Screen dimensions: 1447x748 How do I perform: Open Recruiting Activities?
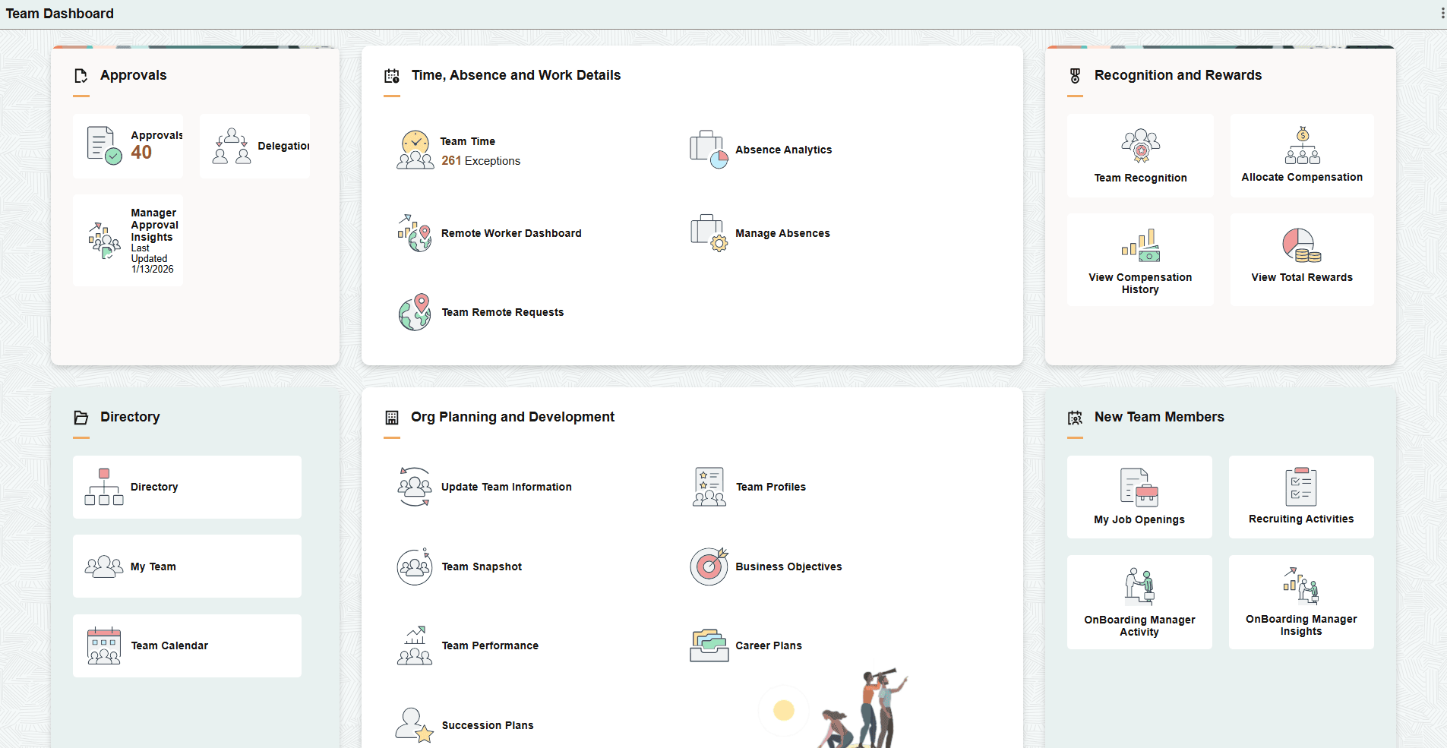click(1301, 497)
